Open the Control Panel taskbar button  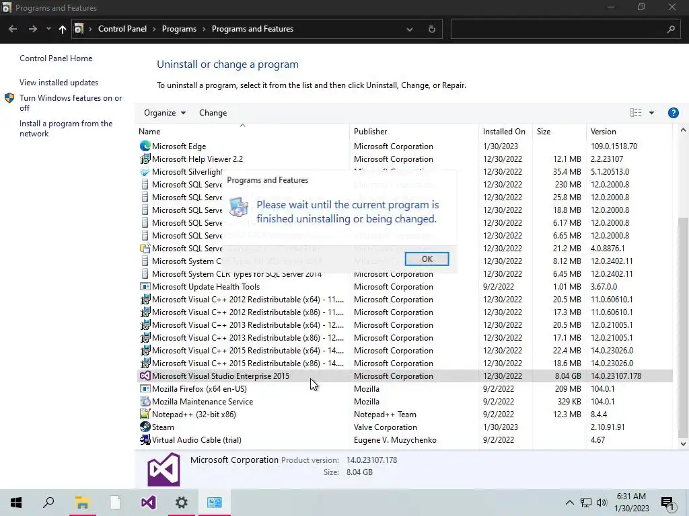click(x=215, y=503)
